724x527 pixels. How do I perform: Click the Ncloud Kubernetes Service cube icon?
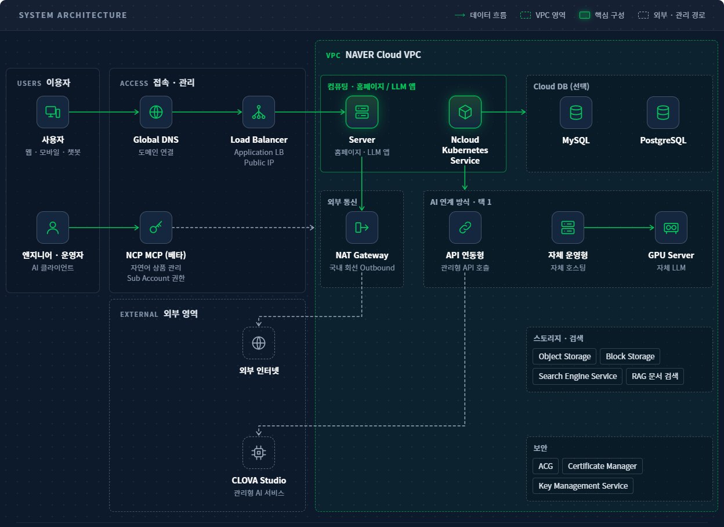point(465,112)
